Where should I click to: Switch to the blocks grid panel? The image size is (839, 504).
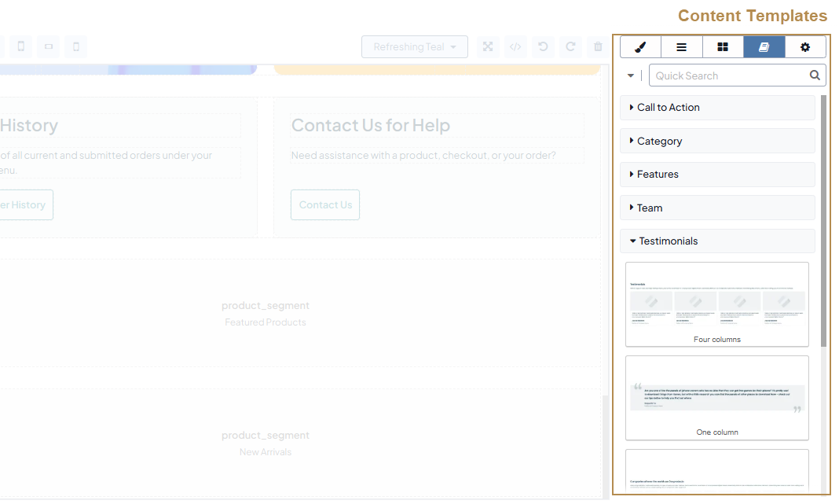tap(723, 47)
